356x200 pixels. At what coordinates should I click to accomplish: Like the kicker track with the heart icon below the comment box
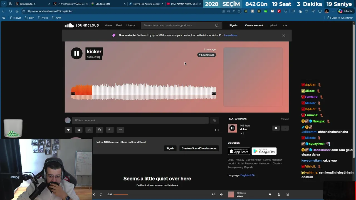68,130
